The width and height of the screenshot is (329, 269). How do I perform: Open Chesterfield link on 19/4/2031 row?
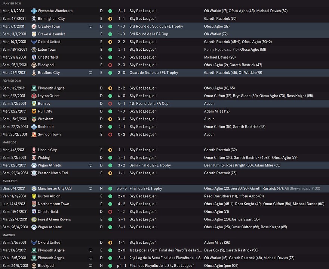[x=47, y=212]
